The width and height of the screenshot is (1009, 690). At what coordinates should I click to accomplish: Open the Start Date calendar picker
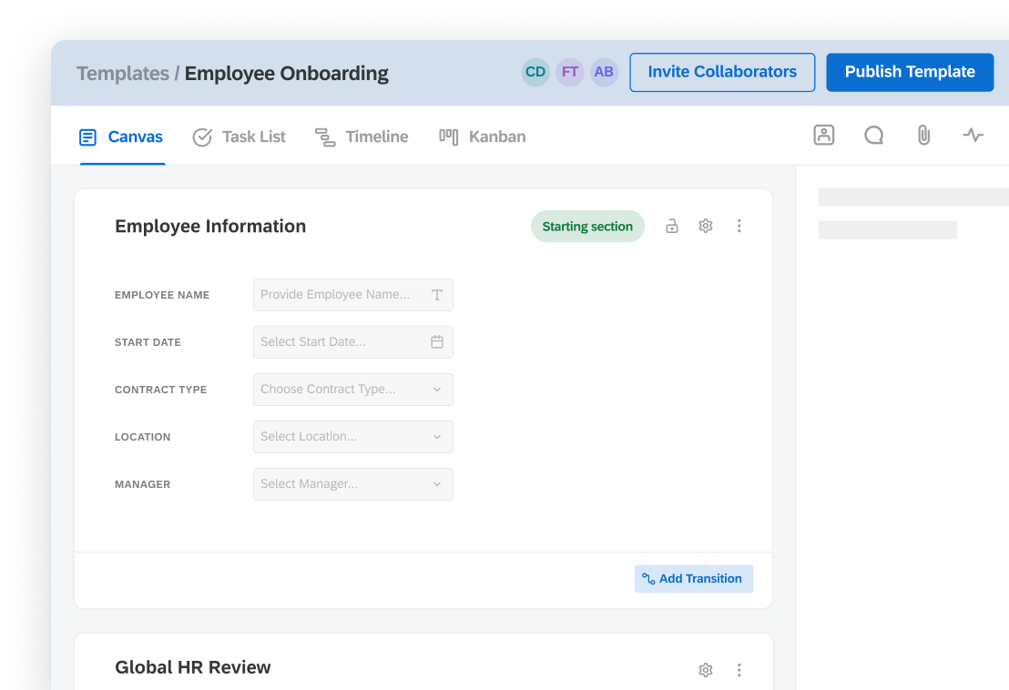[x=437, y=342]
